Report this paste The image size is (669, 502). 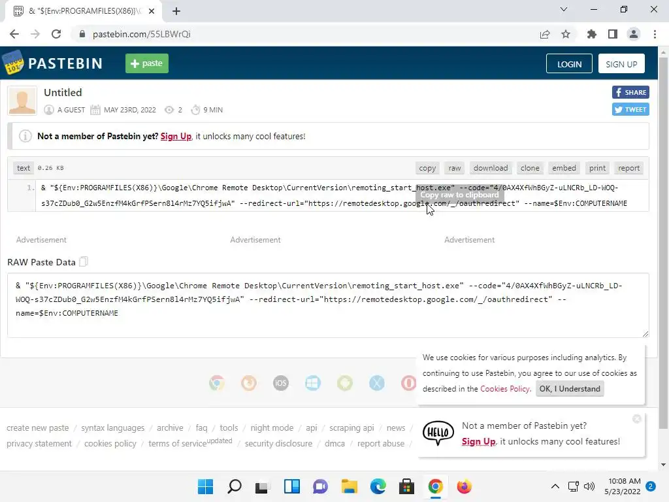pyautogui.click(x=629, y=168)
